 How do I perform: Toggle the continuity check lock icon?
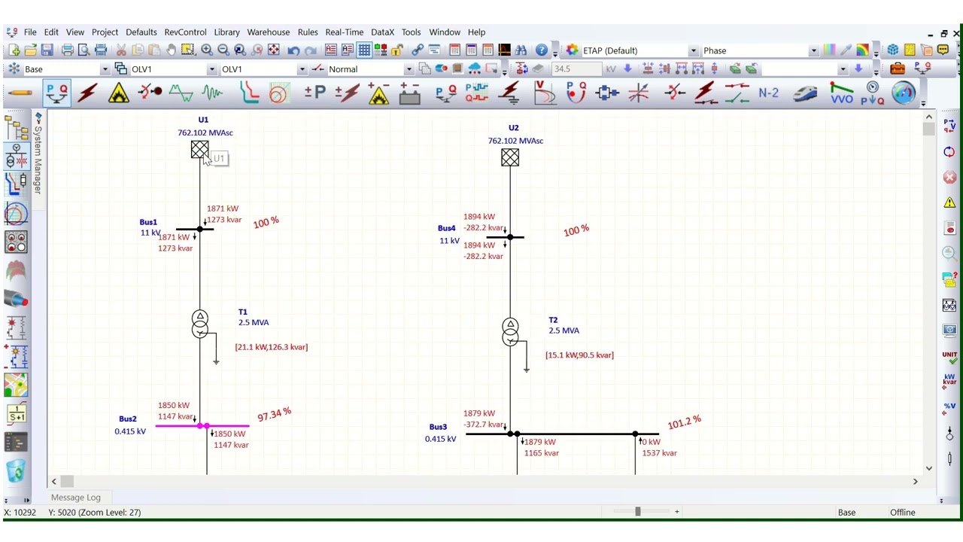tap(396, 50)
